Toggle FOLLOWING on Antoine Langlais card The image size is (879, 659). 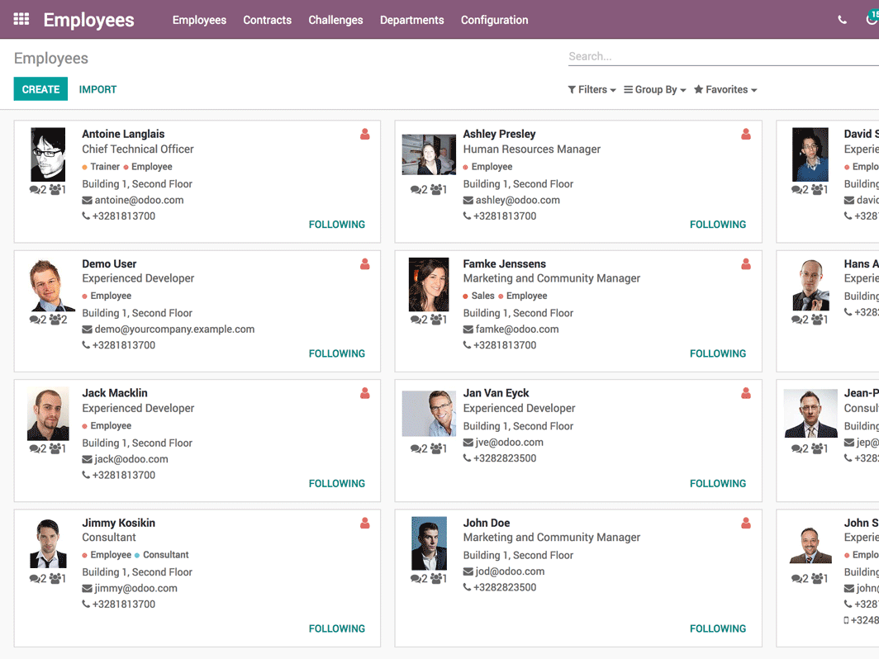pos(336,225)
